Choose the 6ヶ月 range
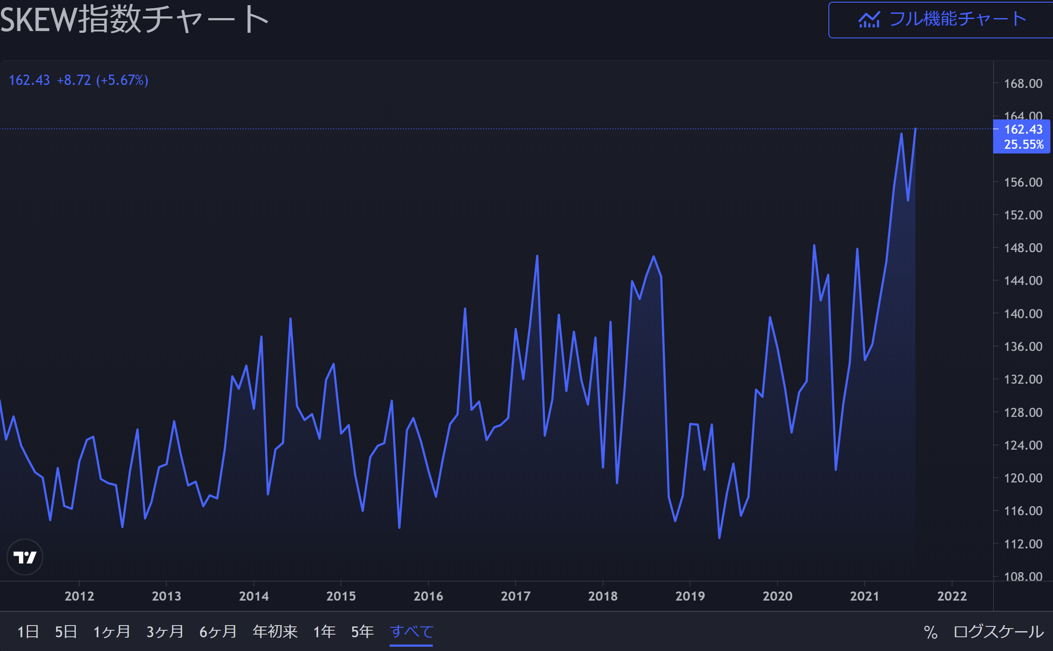This screenshot has height=651, width=1053. pos(218,632)
